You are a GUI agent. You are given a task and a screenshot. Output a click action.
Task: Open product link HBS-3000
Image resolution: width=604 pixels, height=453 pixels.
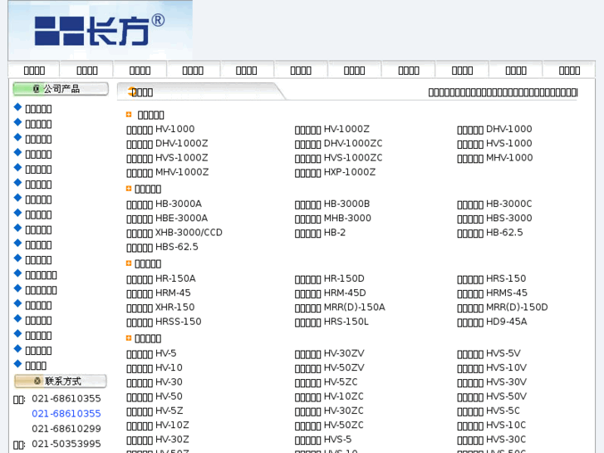coord(494,219)
